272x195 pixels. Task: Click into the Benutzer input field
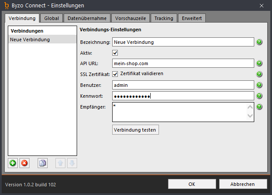pyautogui.click(x=183, y=85)
